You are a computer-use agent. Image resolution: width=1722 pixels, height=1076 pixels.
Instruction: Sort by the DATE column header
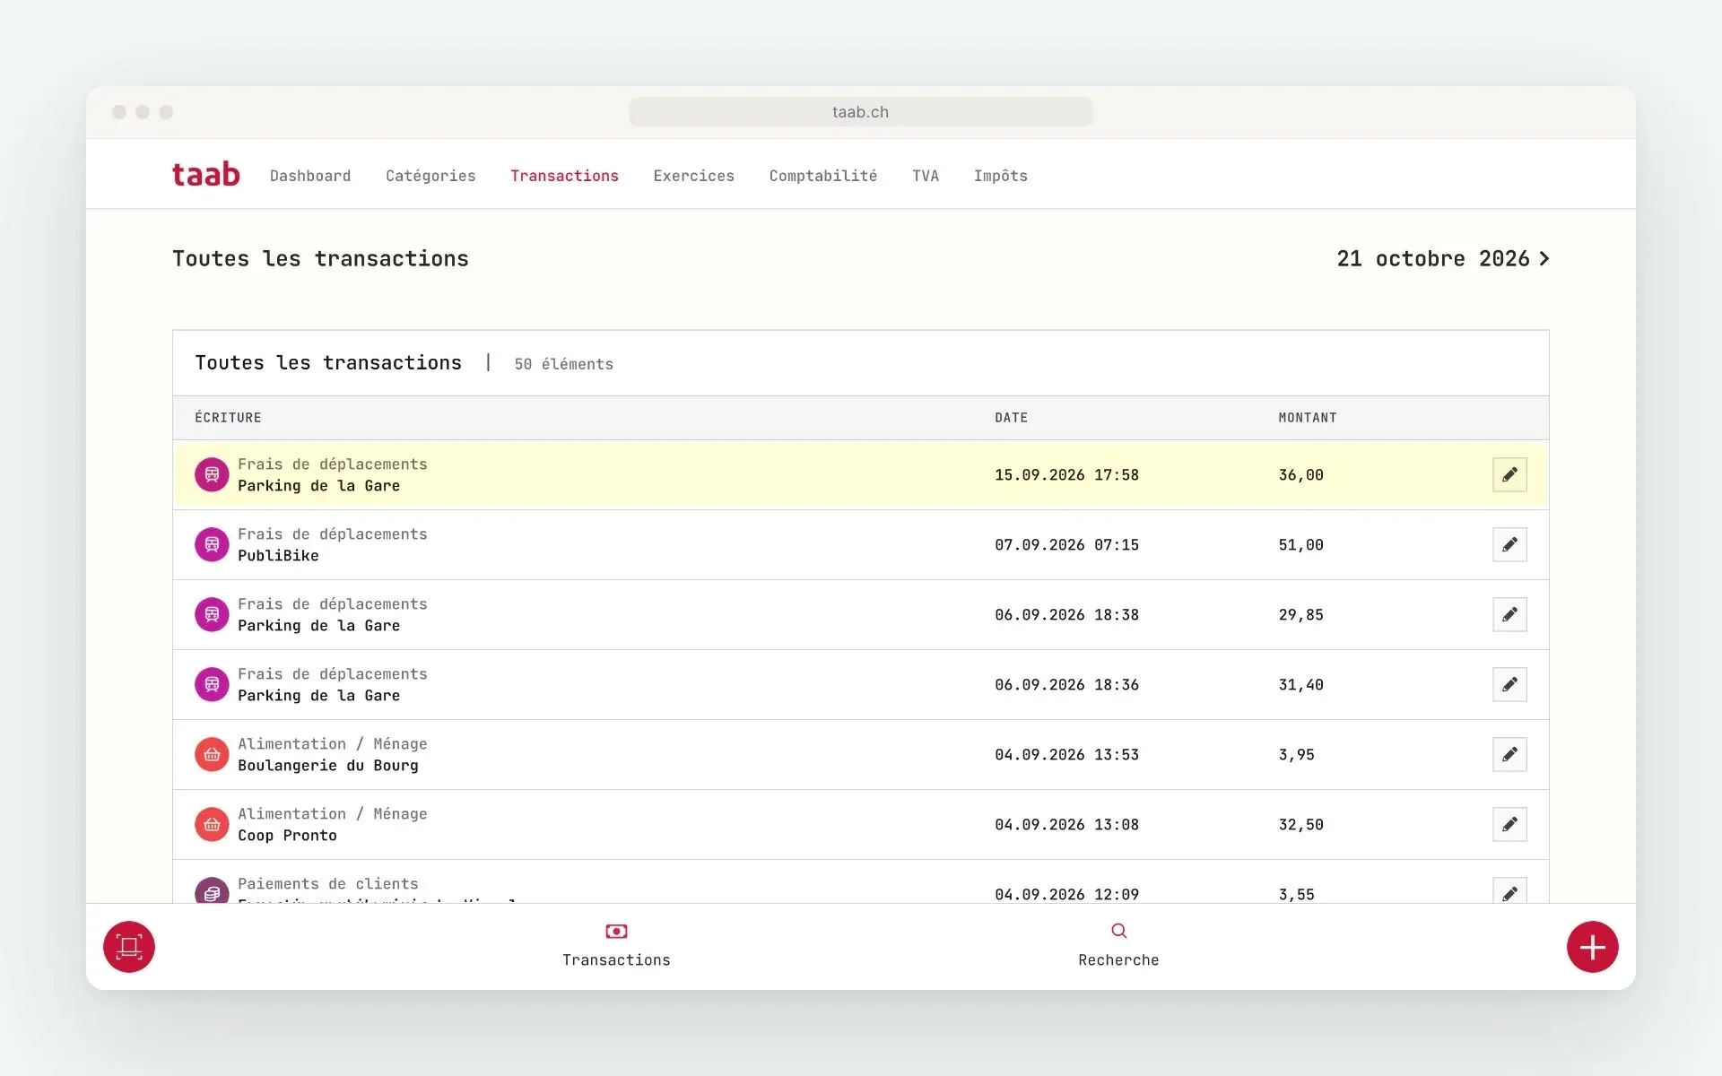click(x=1011, y=418)
